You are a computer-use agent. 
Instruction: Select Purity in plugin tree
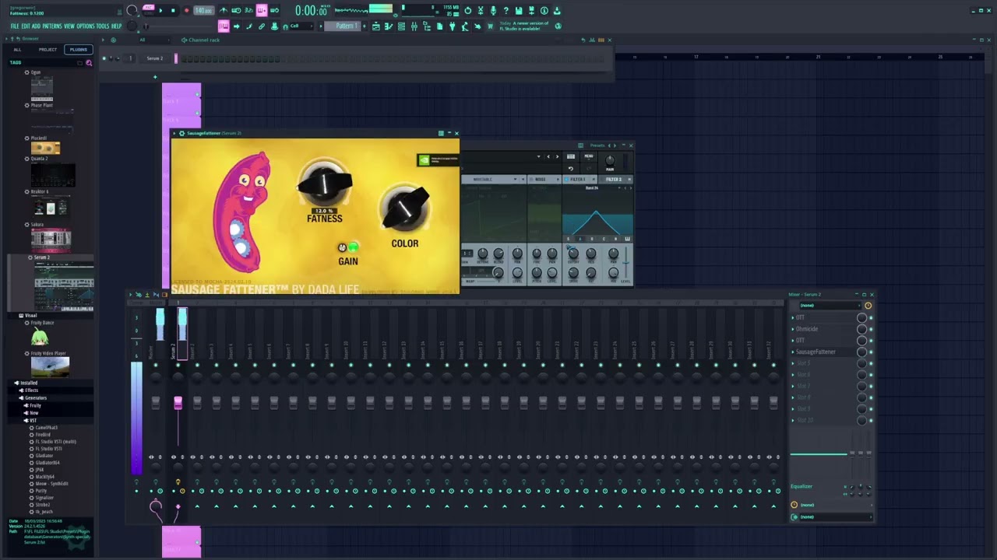(41, 491)
